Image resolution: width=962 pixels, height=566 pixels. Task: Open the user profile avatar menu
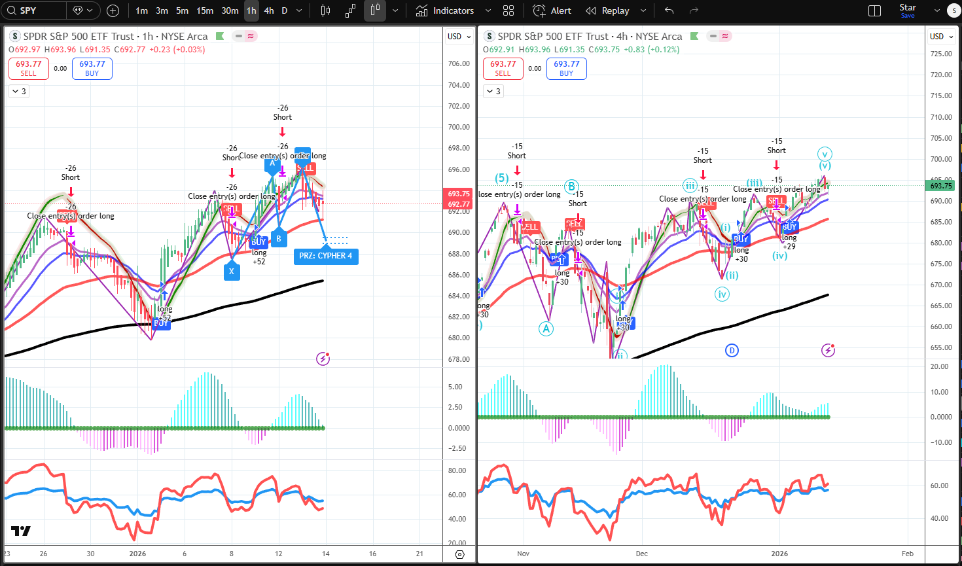[953, 10]
